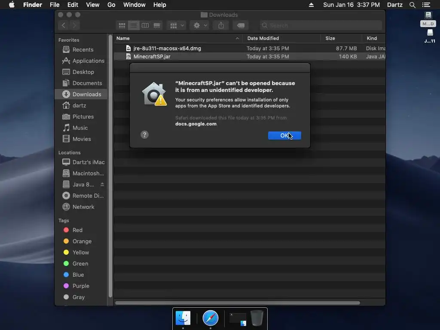Filter by Blue tag

81,275
